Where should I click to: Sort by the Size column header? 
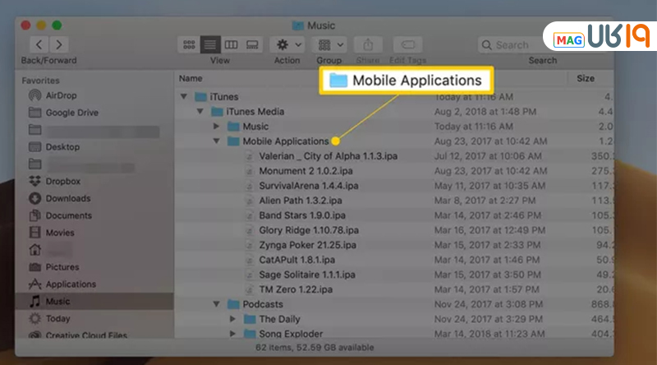585,78
